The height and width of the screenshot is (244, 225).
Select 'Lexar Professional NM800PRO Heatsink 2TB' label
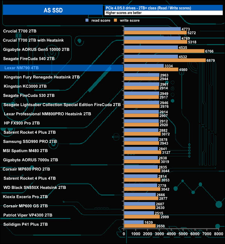pyautogui.click(x=47, y=114)
